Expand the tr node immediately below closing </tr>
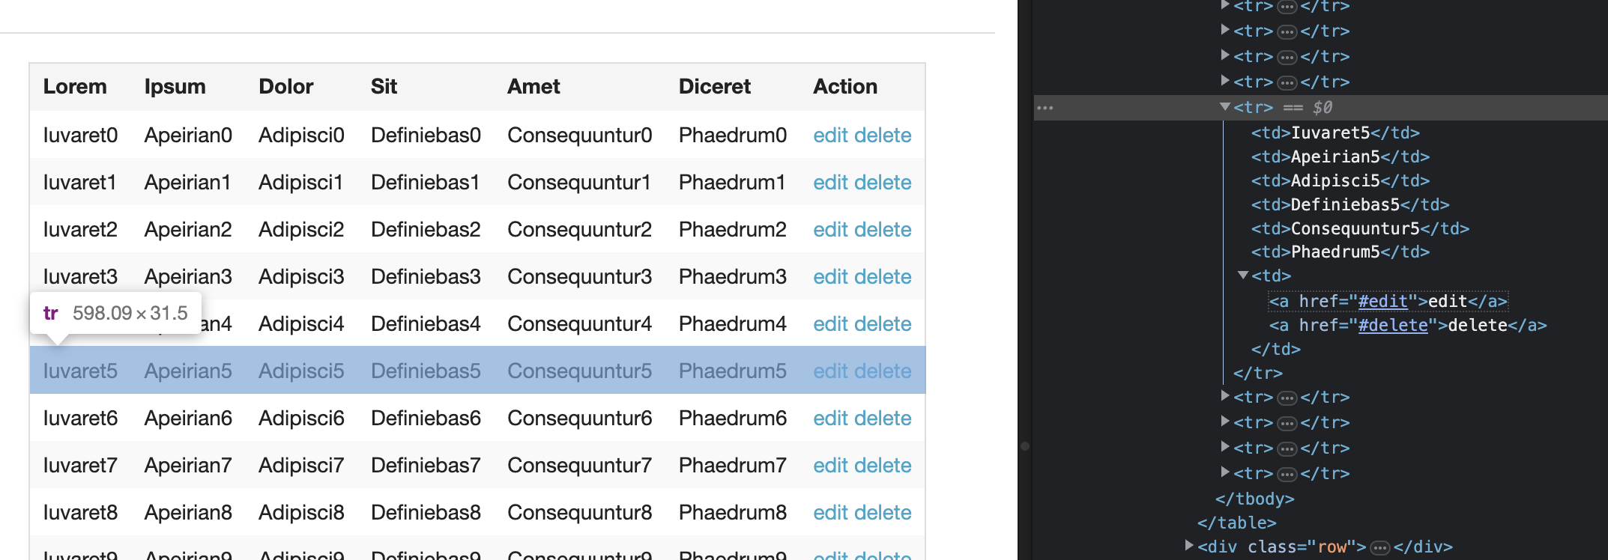The width and height of the screenshot is (1608, 560). tap(1225, 396)
